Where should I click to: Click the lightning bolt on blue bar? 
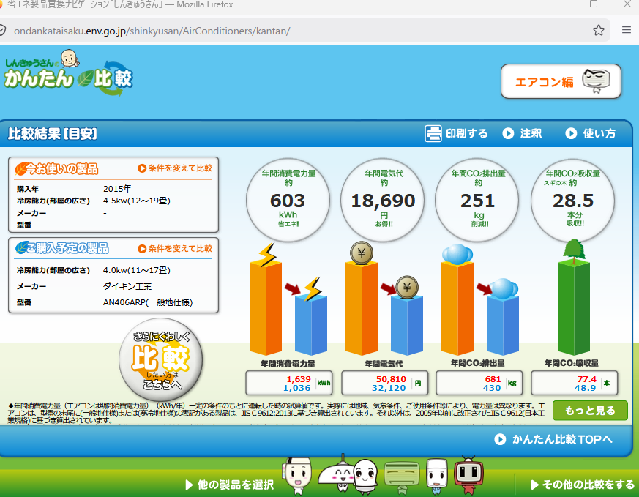pyautogui.click(x=313, y=289)
